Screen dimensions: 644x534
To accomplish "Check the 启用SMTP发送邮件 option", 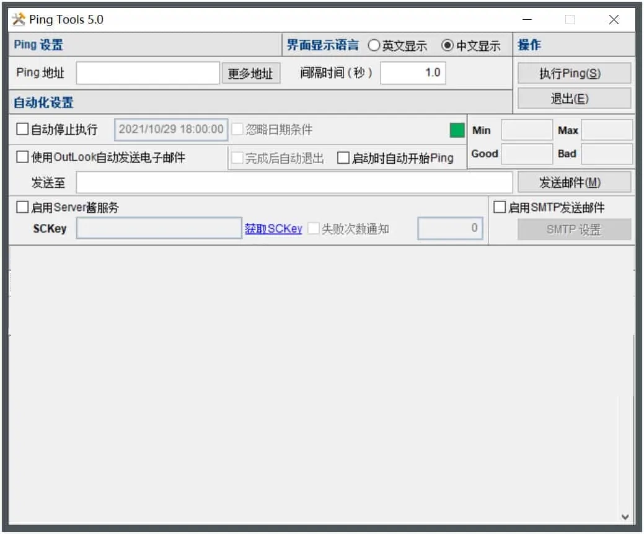I will (x=500, y=208).
